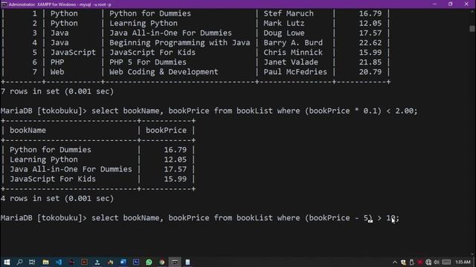Open network status tray icon
The width and height of the screenshot is (476, 267).
point(428,262)
